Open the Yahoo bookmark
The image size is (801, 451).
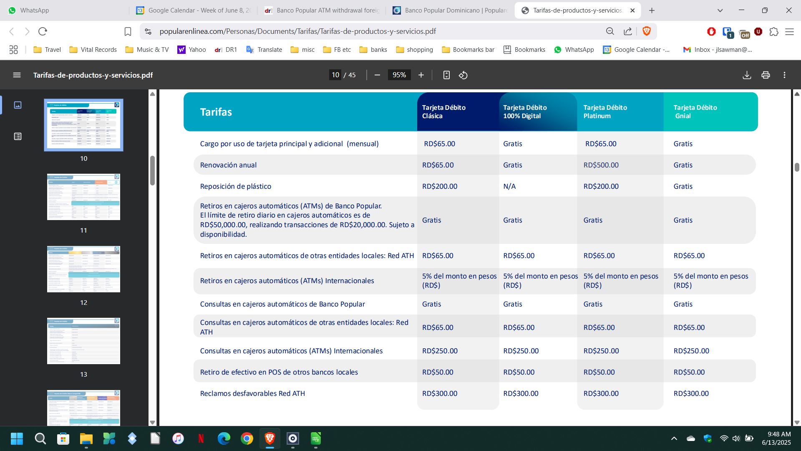[191, 50]
